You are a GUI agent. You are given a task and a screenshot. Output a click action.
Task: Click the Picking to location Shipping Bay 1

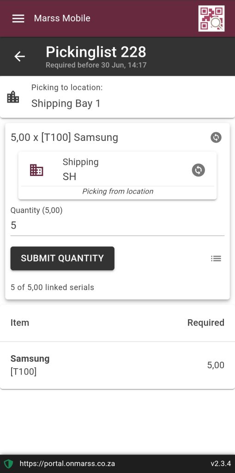[x=117, y=97]
